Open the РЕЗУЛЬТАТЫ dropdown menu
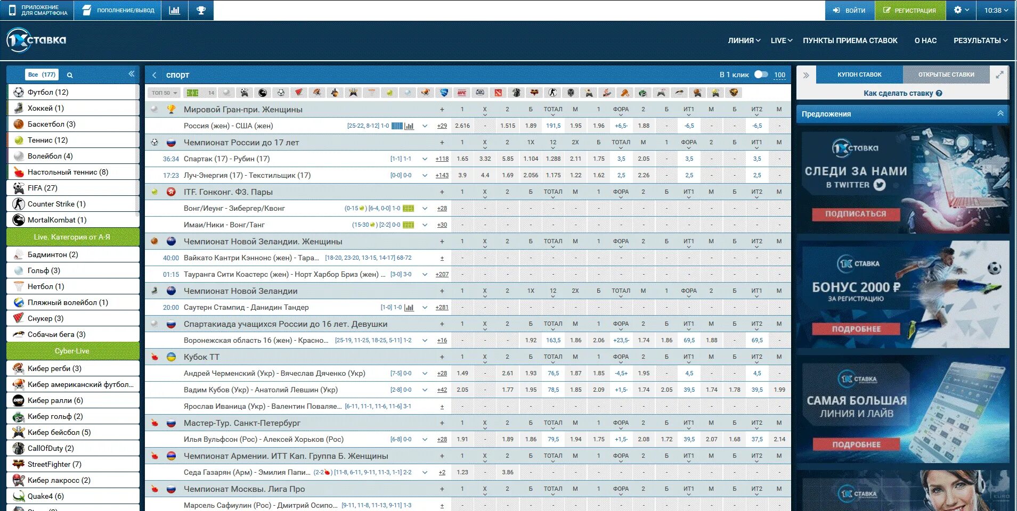Viewport: 1017px width, 511px height. click(980, 40)
